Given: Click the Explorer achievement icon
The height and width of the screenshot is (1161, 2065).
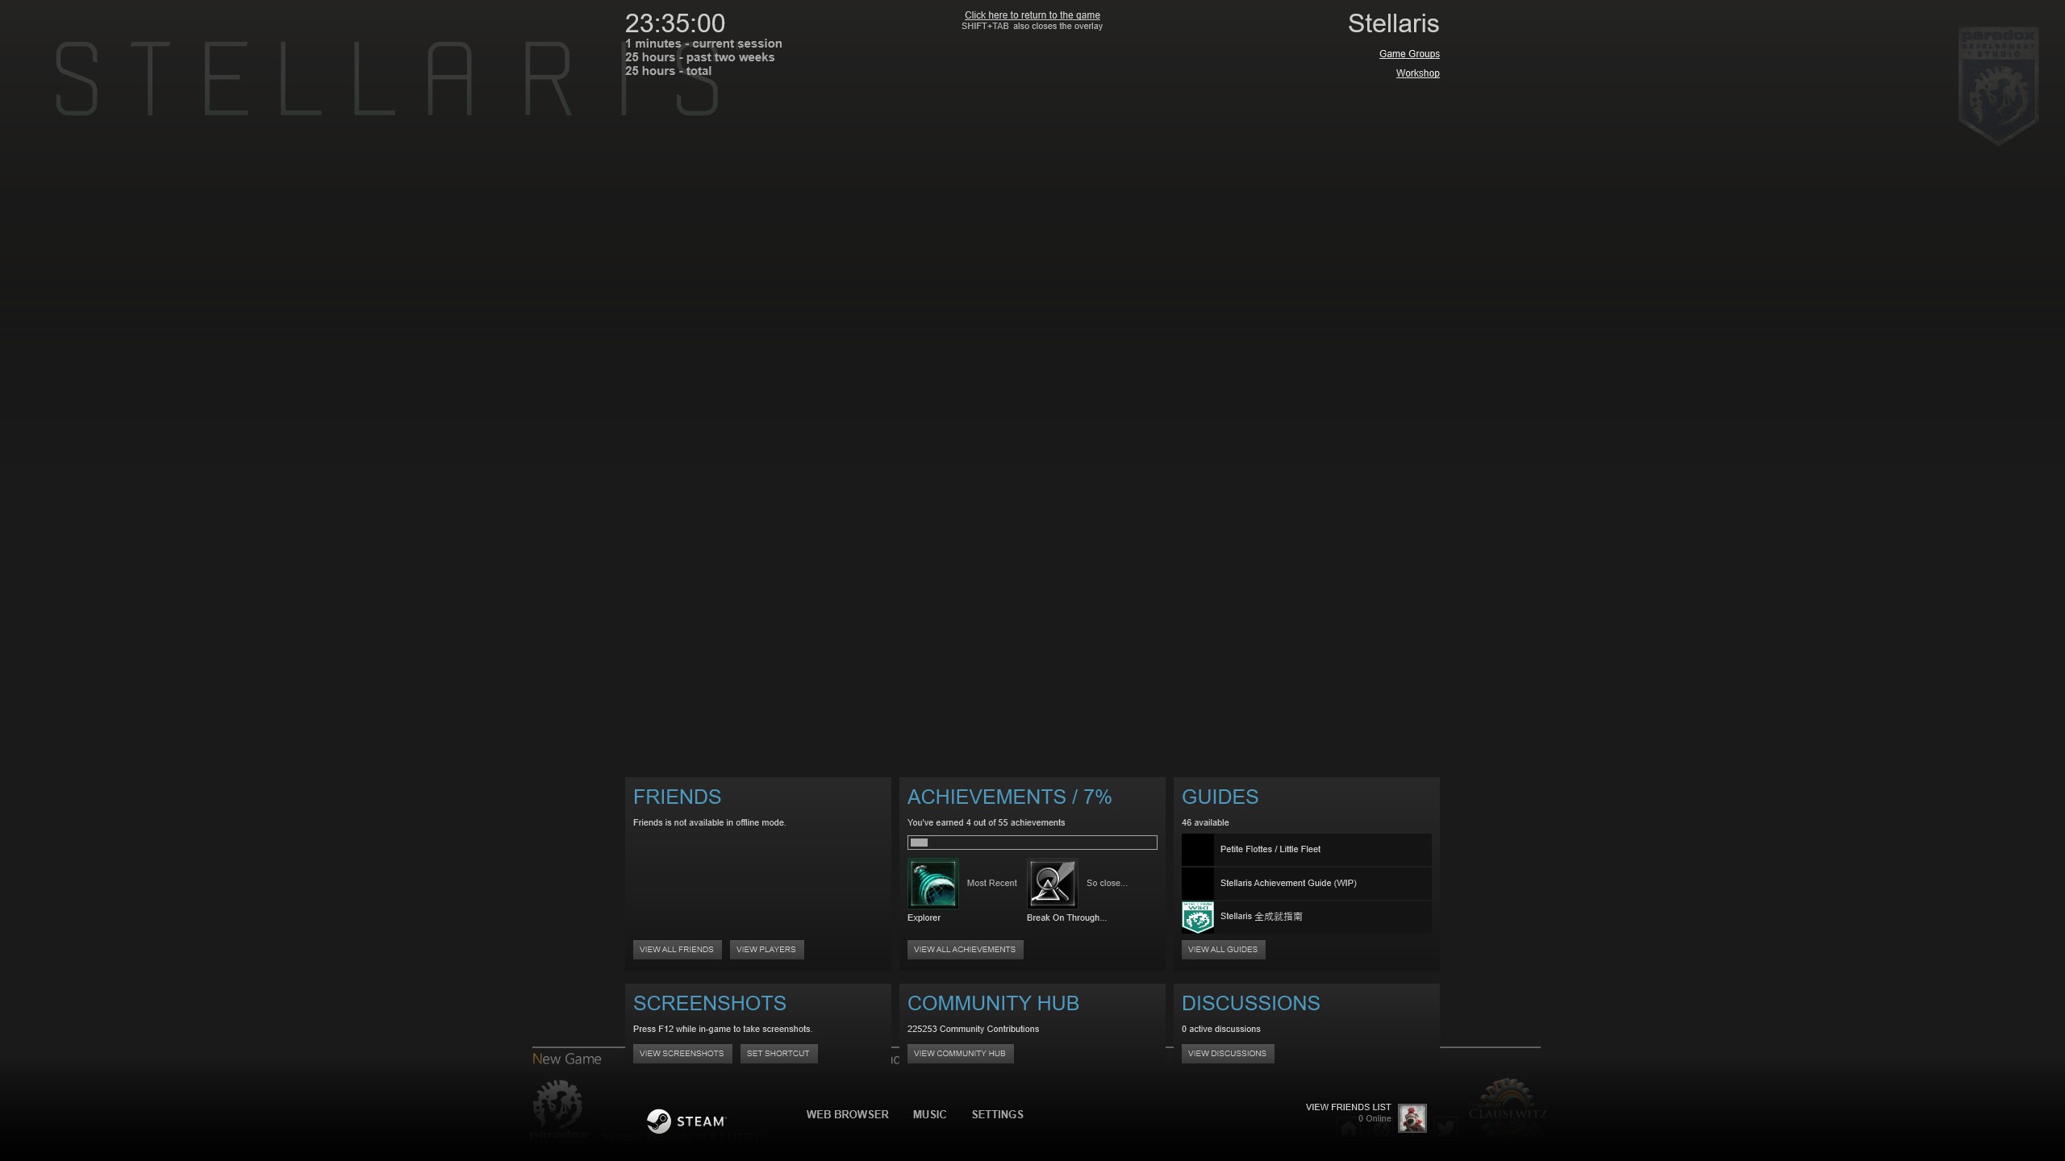Looking at the screenshot, I should pyautogui.click(x=932, y=884).
